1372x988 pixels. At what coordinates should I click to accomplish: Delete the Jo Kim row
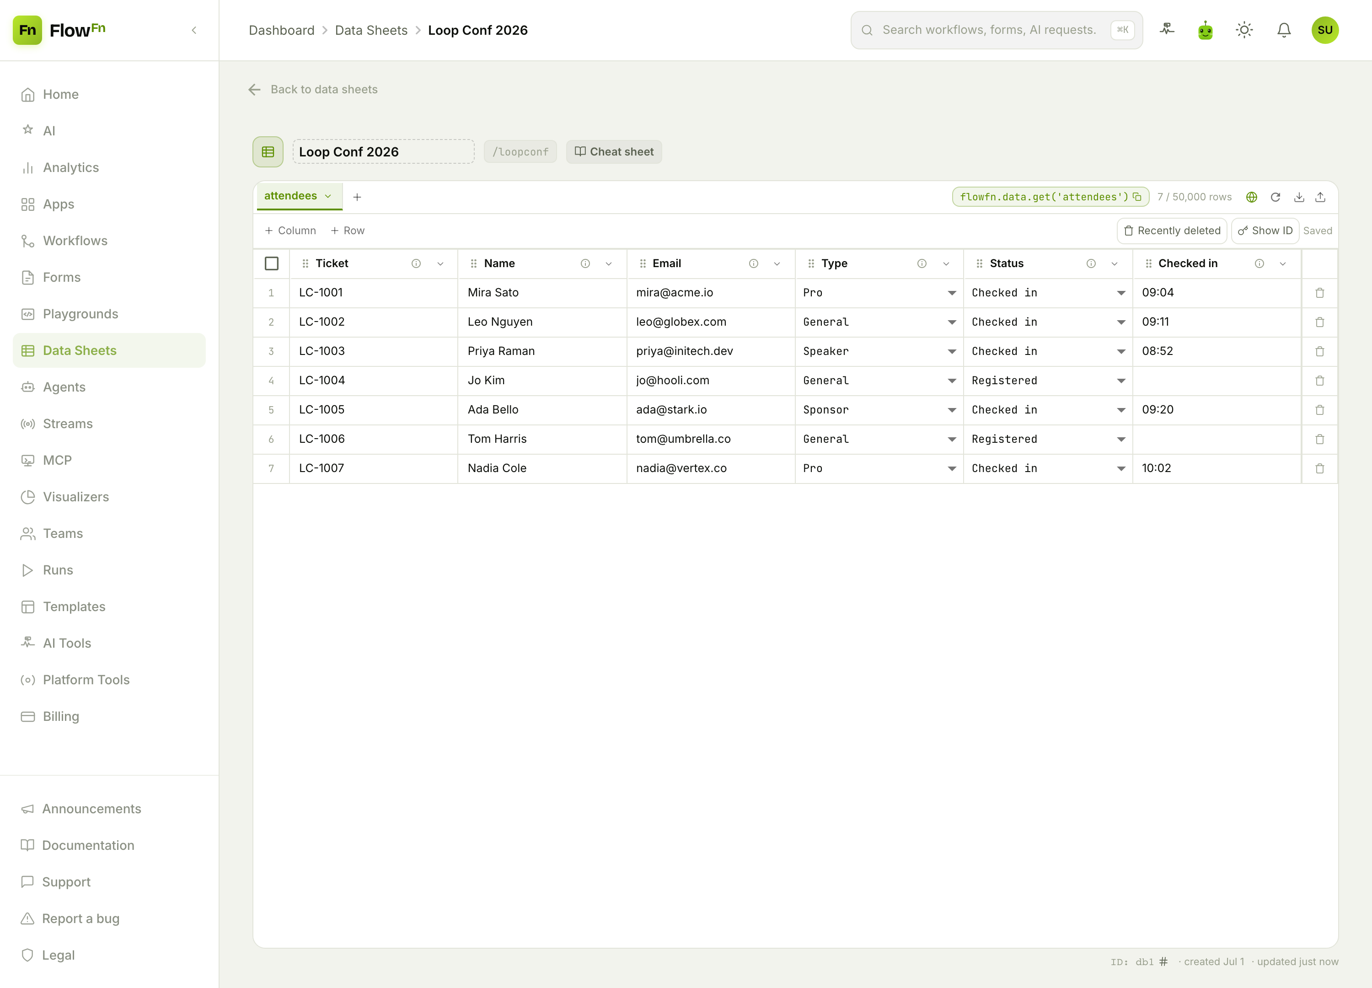(x=1319, y=381)
